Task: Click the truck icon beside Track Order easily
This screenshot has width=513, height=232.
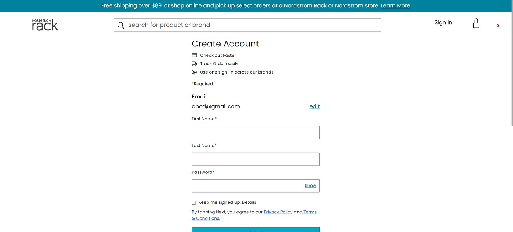Action: tap(194, 64)
